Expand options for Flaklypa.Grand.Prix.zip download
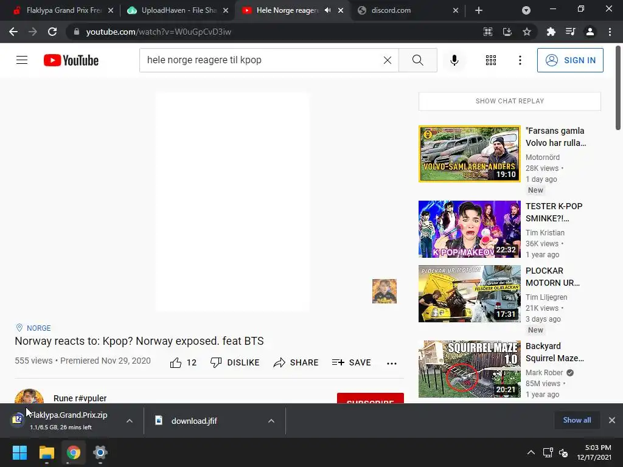This screenshot has width=623, height=467. 130,421
